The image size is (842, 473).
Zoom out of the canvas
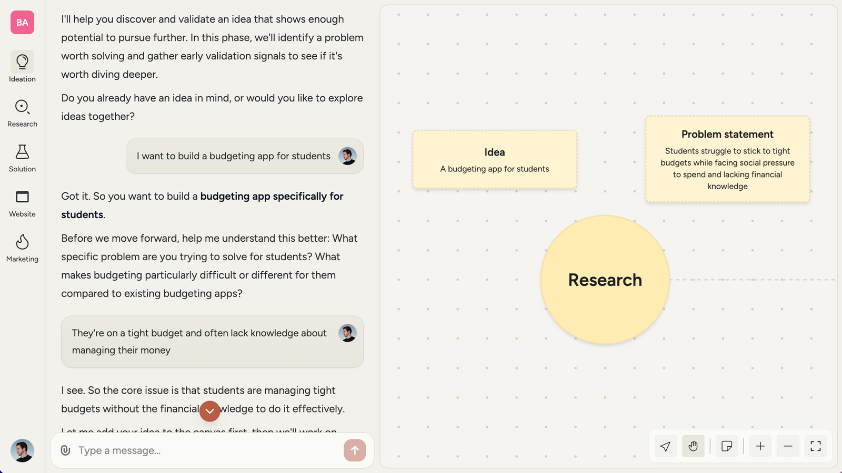(788, 446)
